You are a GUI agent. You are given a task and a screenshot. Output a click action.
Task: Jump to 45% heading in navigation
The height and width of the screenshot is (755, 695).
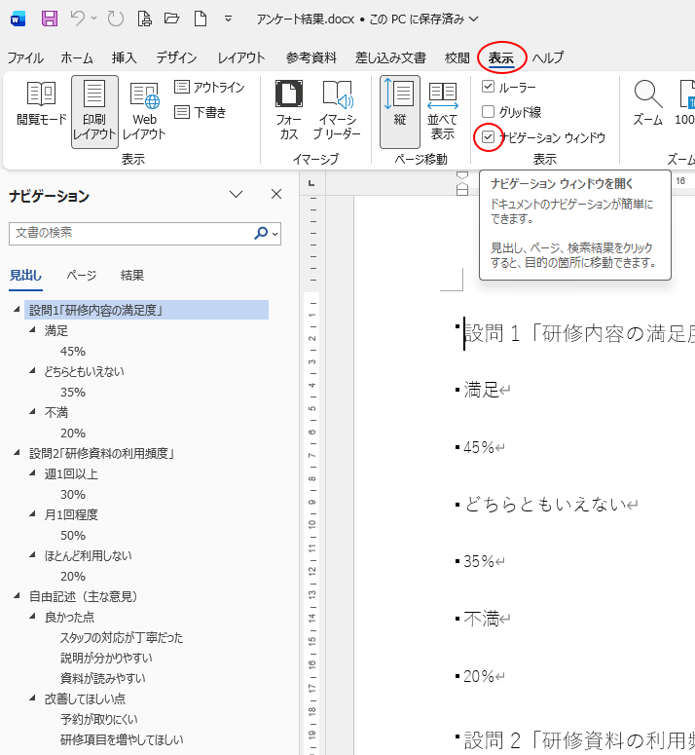(x=73, y=352)
